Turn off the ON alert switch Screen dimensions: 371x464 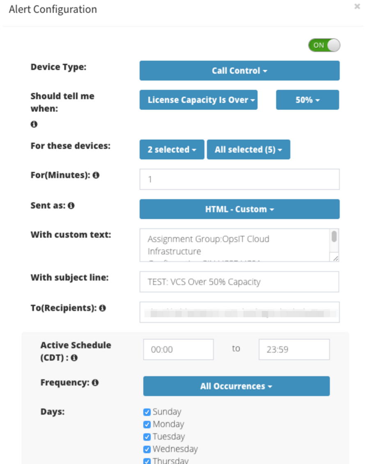(x=324, y=45)
